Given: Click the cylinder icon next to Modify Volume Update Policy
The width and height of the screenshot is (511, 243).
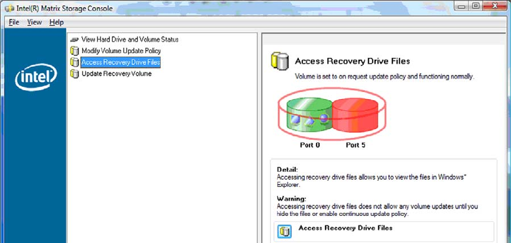Looking at the screenshot, I should tap(74, 51).
